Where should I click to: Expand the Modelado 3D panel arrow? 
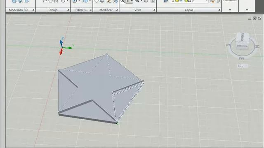point(33,10)
